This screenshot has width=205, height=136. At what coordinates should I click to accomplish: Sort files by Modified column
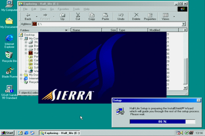click(x=163, y=30)
